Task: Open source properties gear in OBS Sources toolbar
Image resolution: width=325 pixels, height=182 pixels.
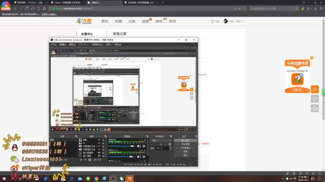Action: click(x=90, y=160)
